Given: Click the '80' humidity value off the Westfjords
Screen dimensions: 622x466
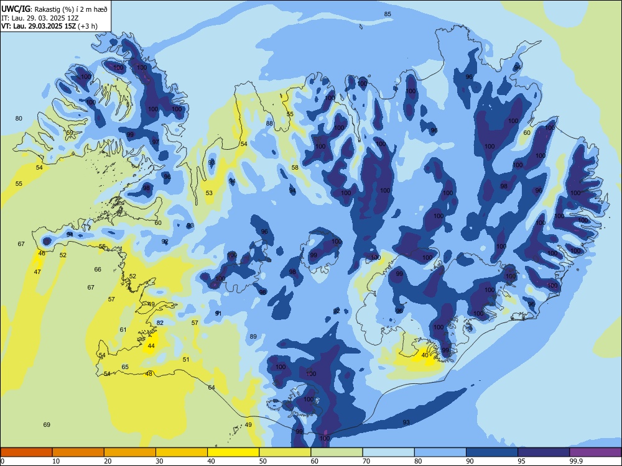Looking at the screenshot, I should [x=19, y=118].
